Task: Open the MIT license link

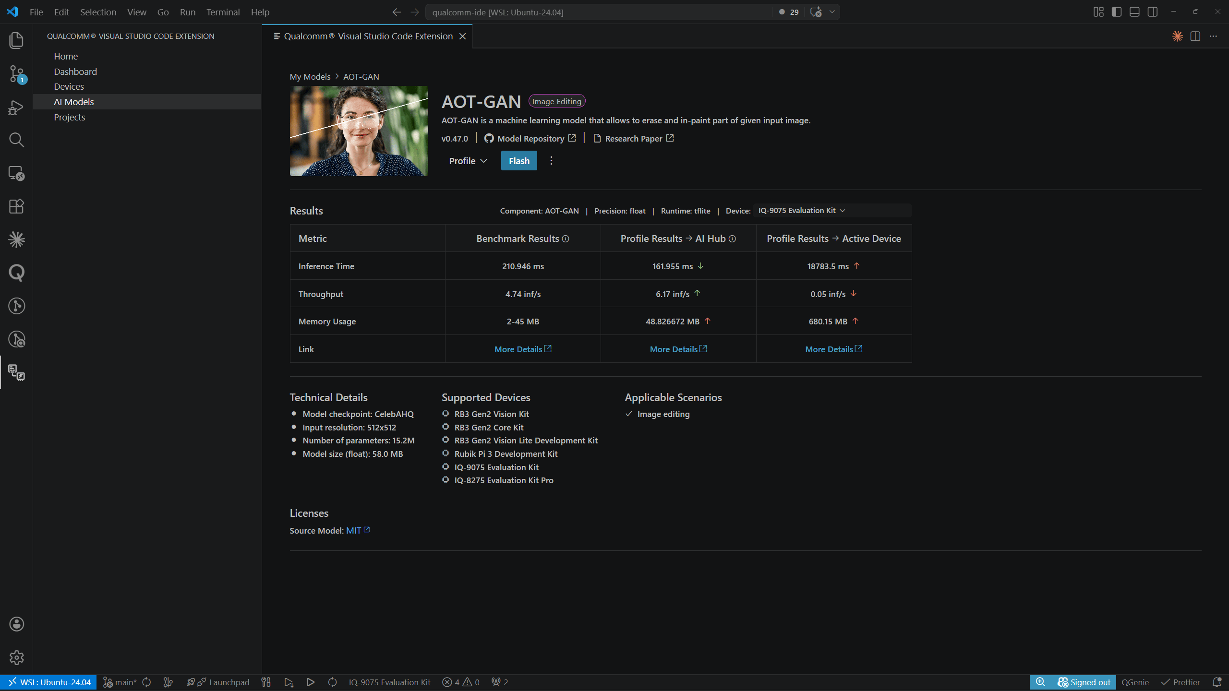Action: click(x=358, y=530)
